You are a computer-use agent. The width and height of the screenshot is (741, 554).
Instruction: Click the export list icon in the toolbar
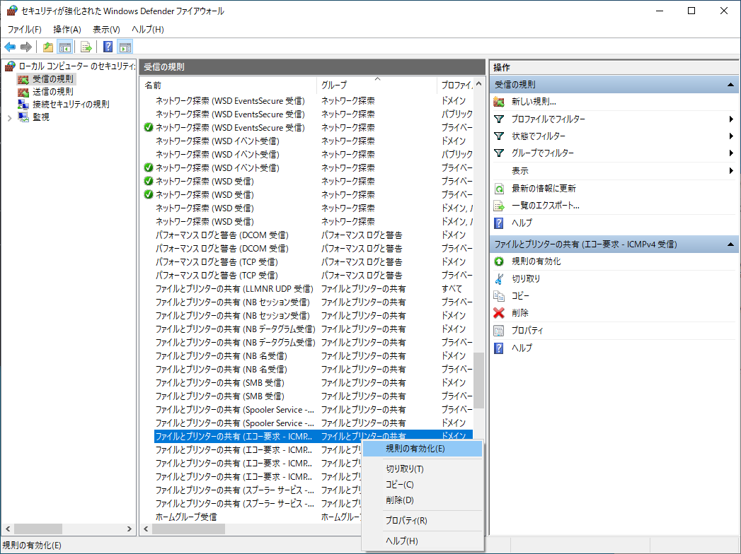point(86,47)
